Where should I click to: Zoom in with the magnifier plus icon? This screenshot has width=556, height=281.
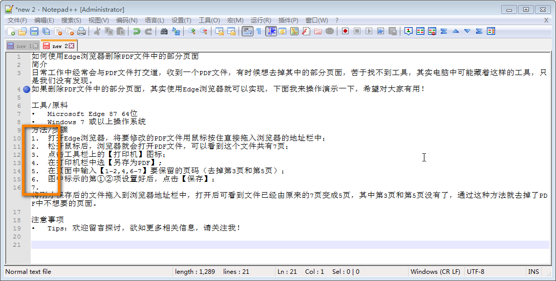tap(192, 31)
